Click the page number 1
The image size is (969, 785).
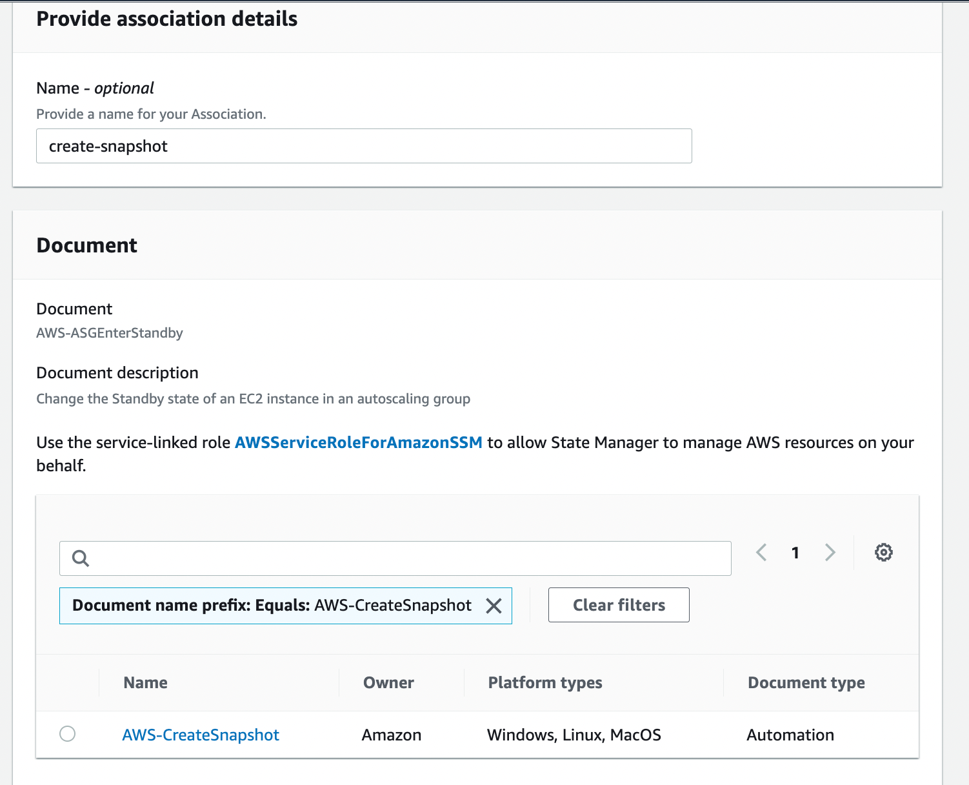coord(795,553)
